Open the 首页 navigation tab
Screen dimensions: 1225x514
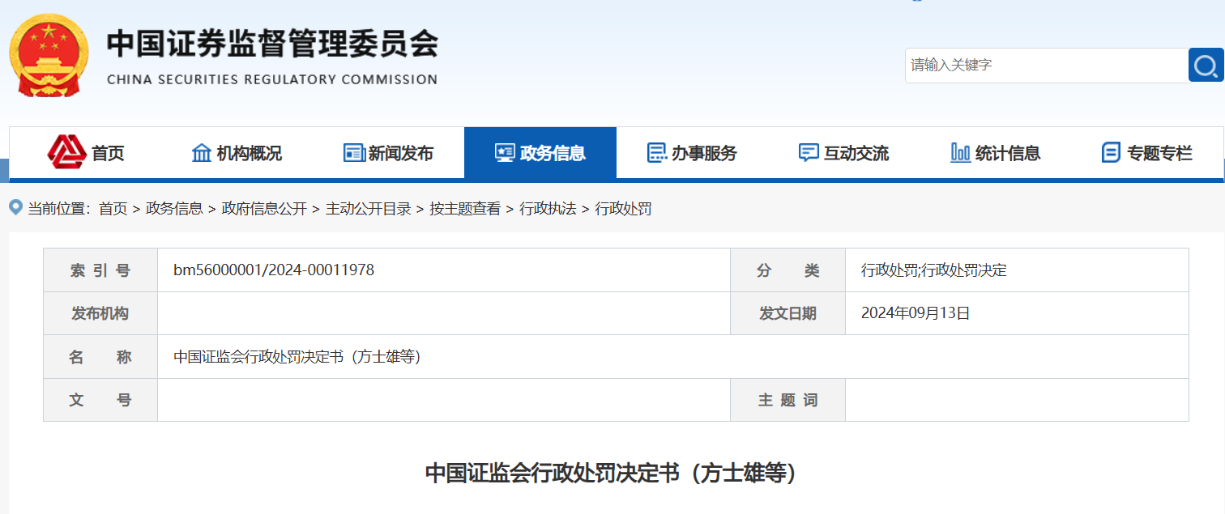pos(87,152)
